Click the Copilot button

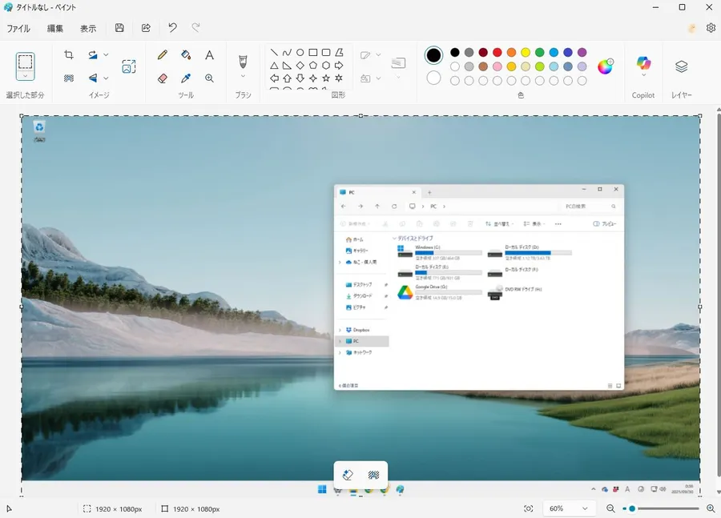coord(643,64)
